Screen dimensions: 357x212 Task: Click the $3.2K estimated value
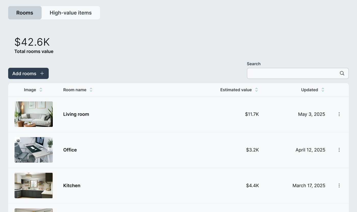pos(252,150)
